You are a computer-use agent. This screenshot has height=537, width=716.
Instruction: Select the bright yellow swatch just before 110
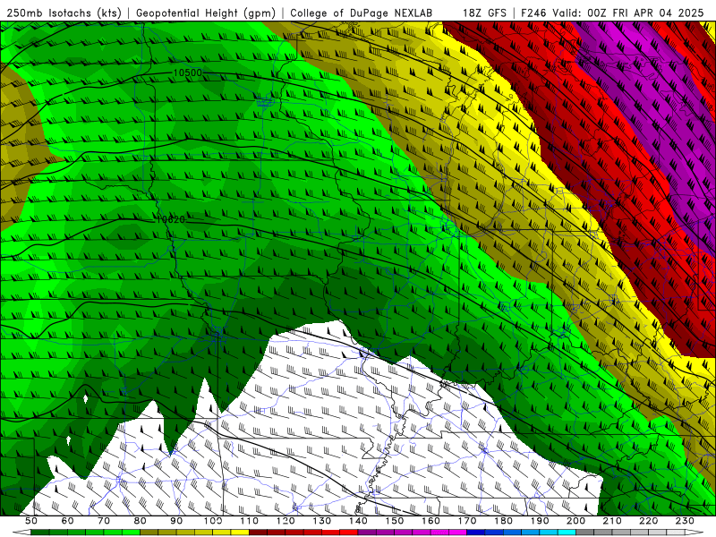(240, 532)
